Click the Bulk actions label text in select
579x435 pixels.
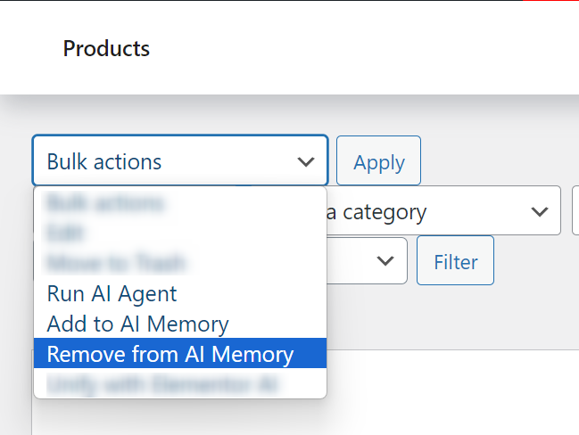click(x=104, y=161)
